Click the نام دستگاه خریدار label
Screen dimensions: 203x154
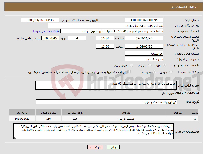tap(187, 26)
